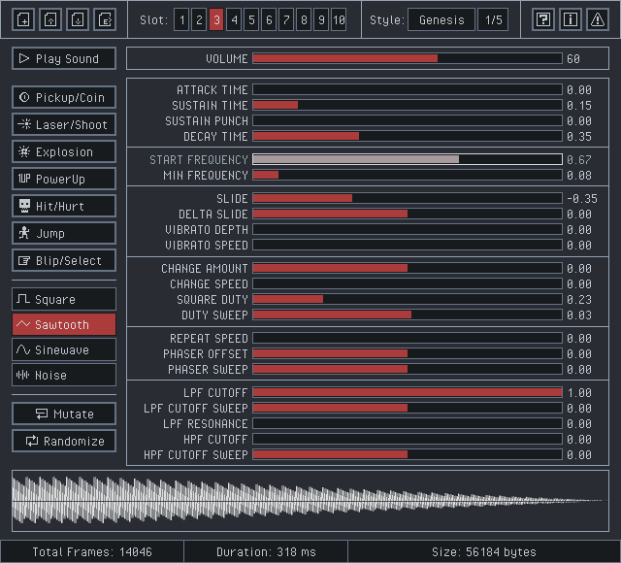The image size is (621, 563).
Task: Click the Total Frames: 14046 status
Action: click(92, 552)
